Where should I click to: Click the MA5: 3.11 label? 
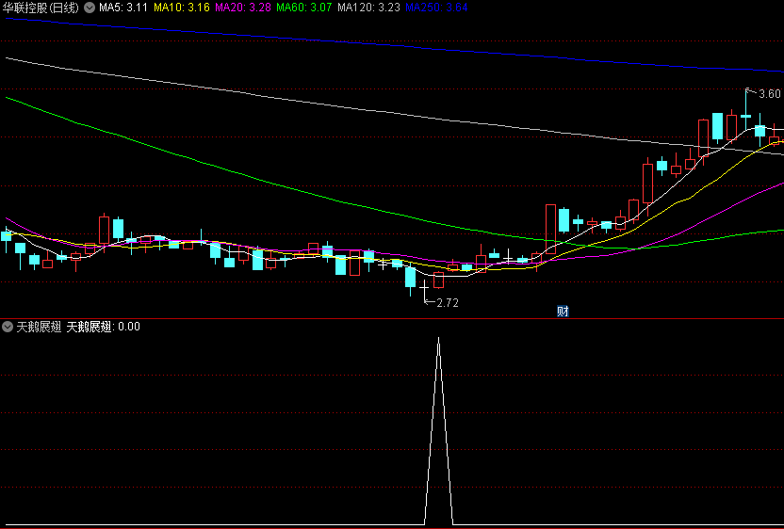coord(123,8)
